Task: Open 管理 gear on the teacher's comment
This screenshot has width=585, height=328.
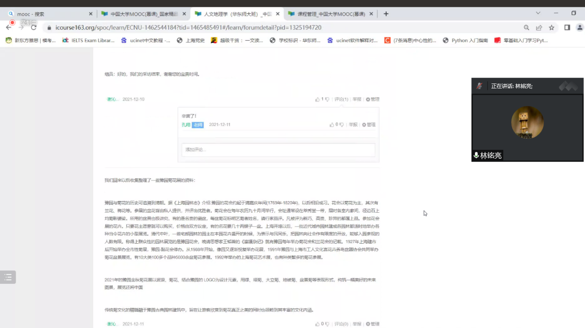Action: 369,125
